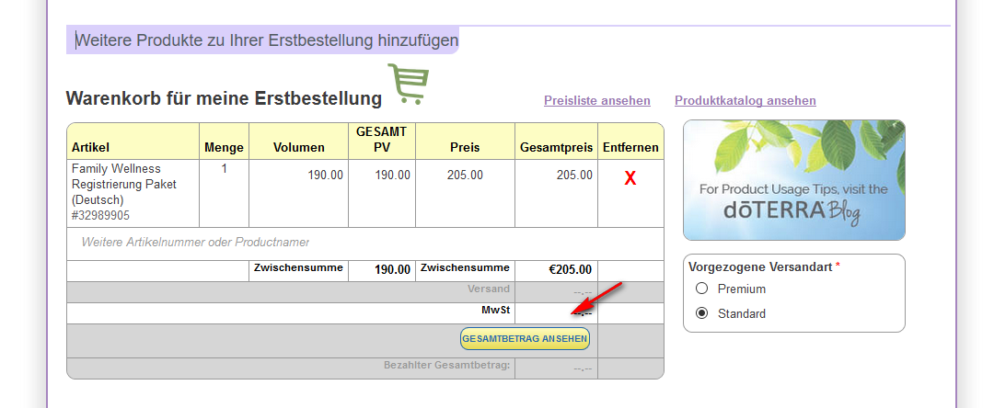Select Standard shipping option
994x408 pixels.
click(x=701, y=313)
